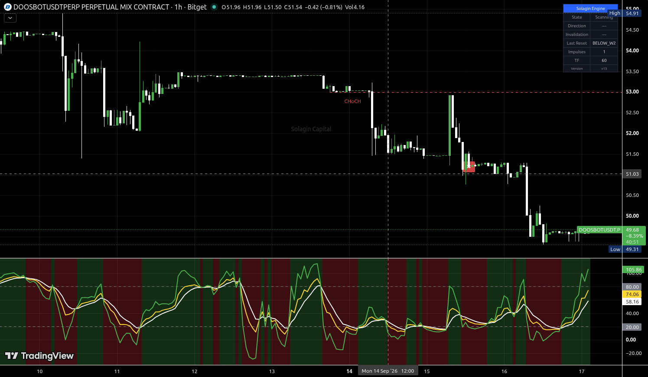Click the v15 version value

click(x=604, y=68)
